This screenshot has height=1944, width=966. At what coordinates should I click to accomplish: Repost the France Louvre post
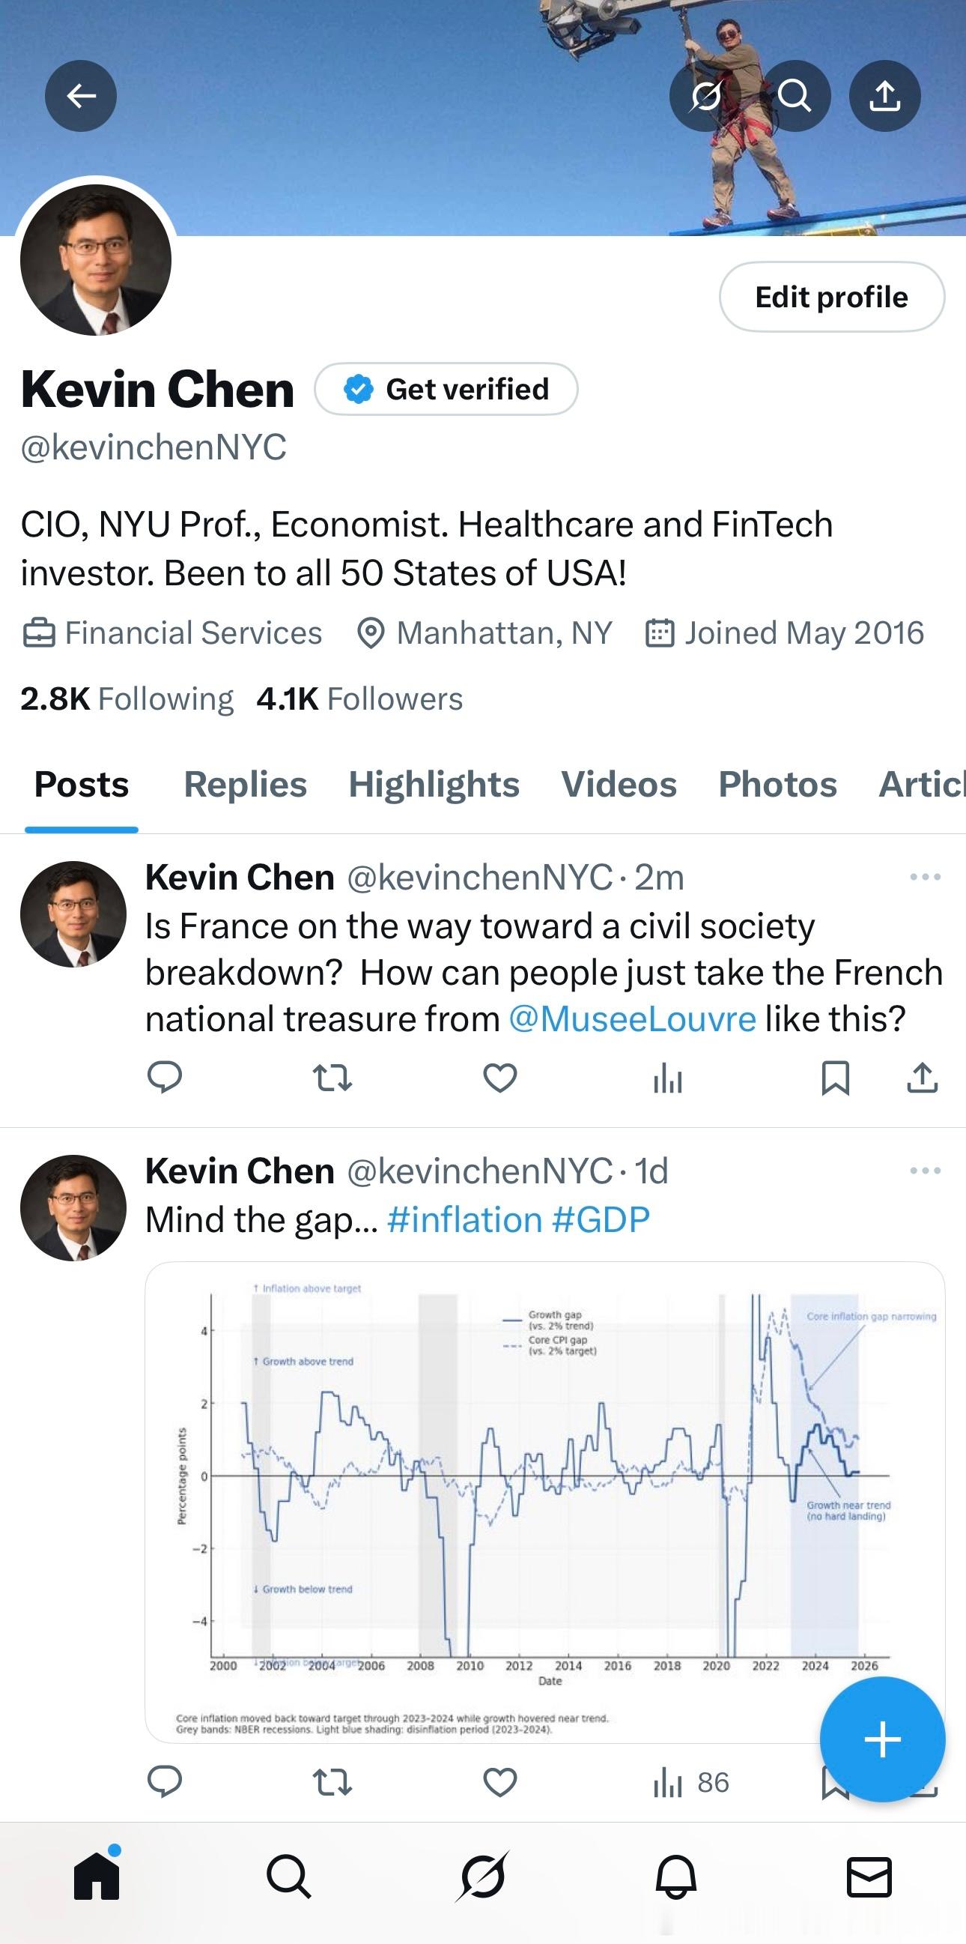coord(332,1077)
